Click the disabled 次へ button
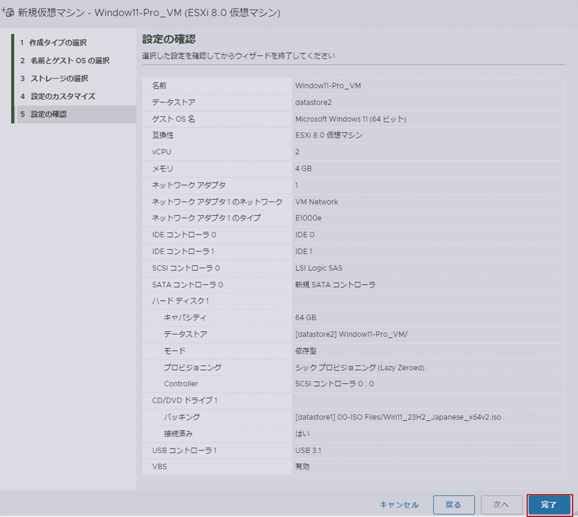The width and height of the screenshot is (578, 517). [x=501, y=504]
